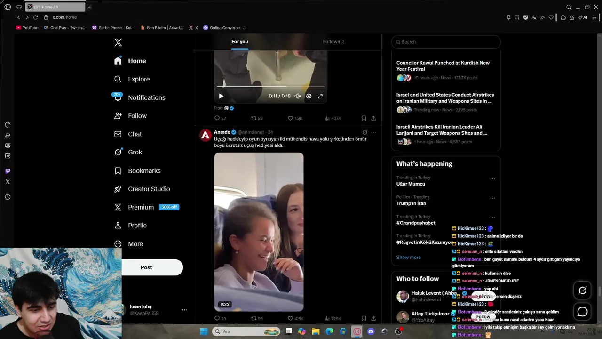
Task: Open the Gartic Phone bookmark
Action: coord(113,28)
